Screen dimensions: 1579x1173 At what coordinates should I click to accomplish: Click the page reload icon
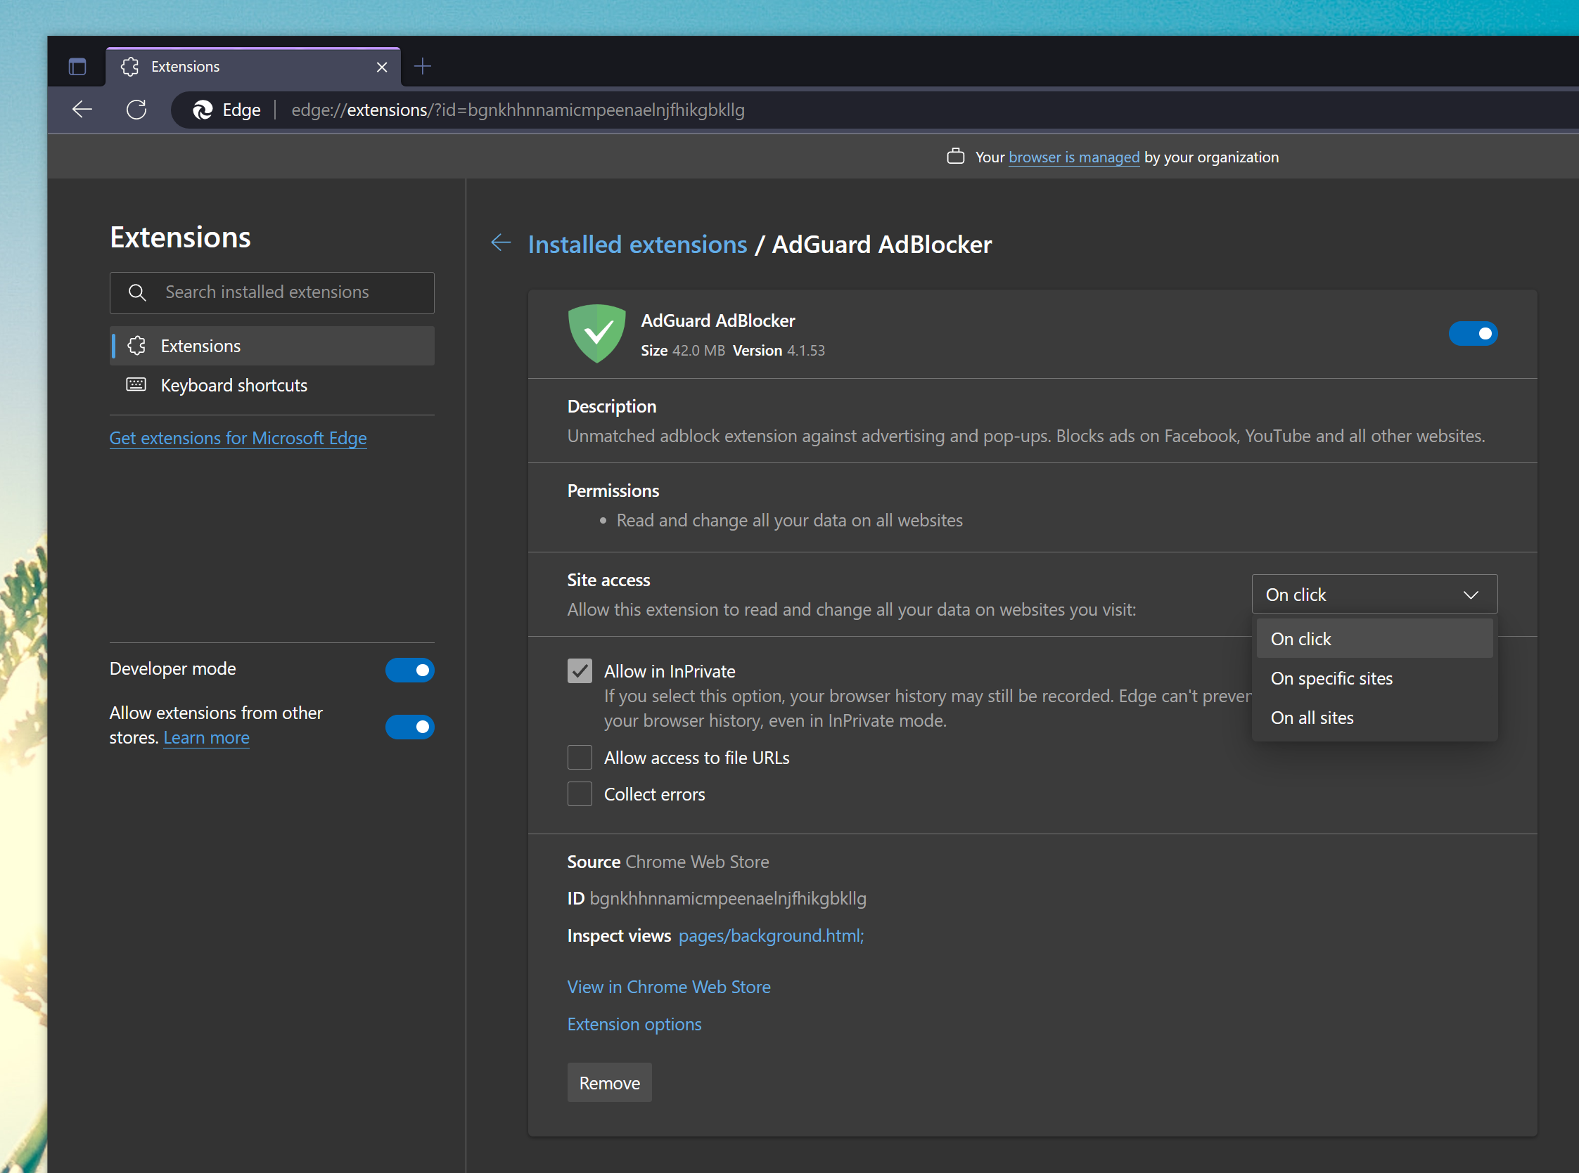tap(136, 110)
